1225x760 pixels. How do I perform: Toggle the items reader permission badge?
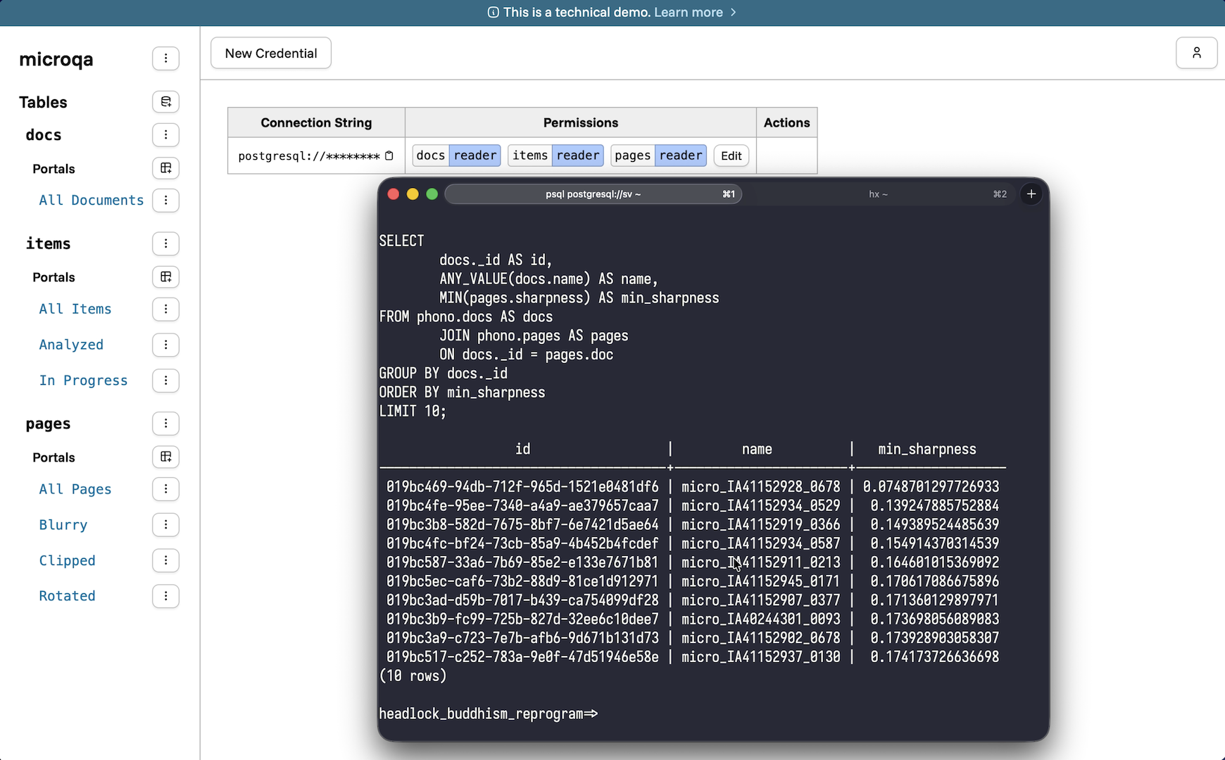click(x=578, y=156)
